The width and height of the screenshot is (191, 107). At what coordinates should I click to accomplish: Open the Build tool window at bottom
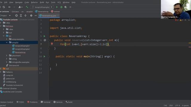(x=69, y=102)
